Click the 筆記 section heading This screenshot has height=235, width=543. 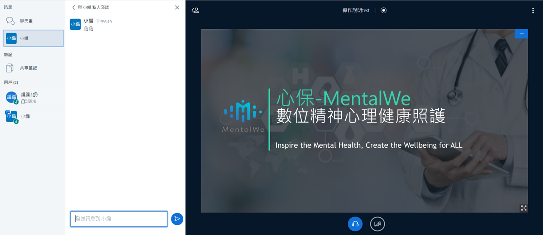click(x=8, y=55)
